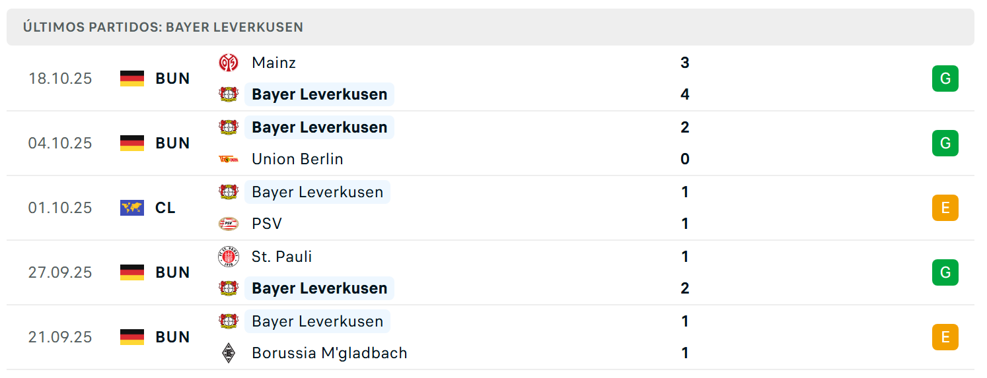Click the Union Berlin club logo
The height and width of the screenshot is (378, 987).
(x=229, y=159)
